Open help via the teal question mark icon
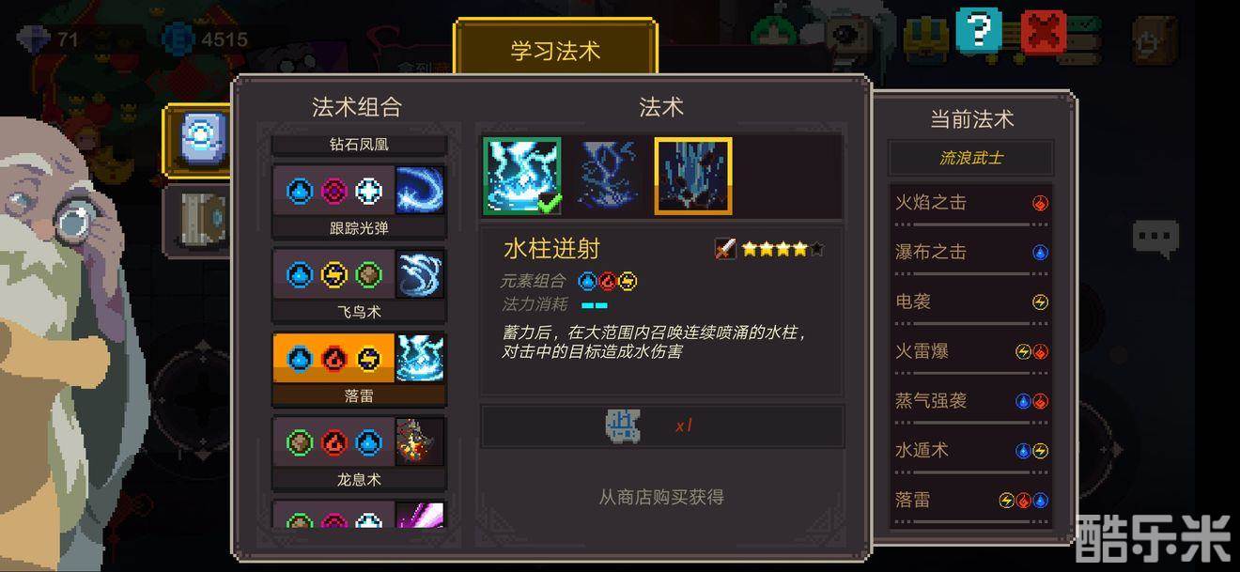This screenshot has width=1240, height=572. pos(979,30)
